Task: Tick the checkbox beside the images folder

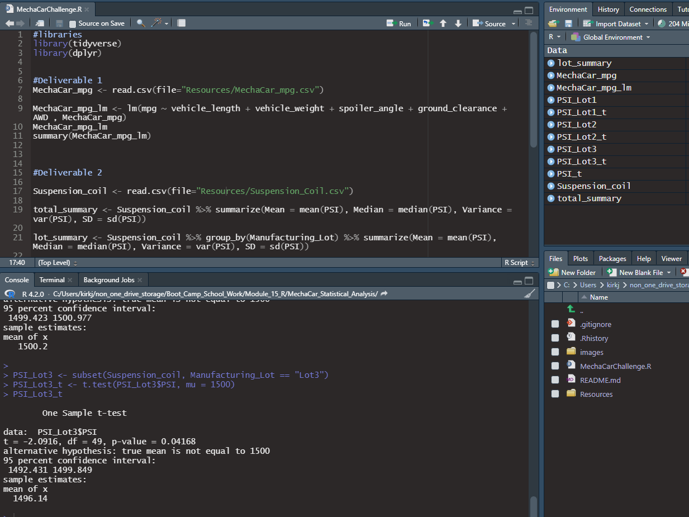Action: pos(555,352)
